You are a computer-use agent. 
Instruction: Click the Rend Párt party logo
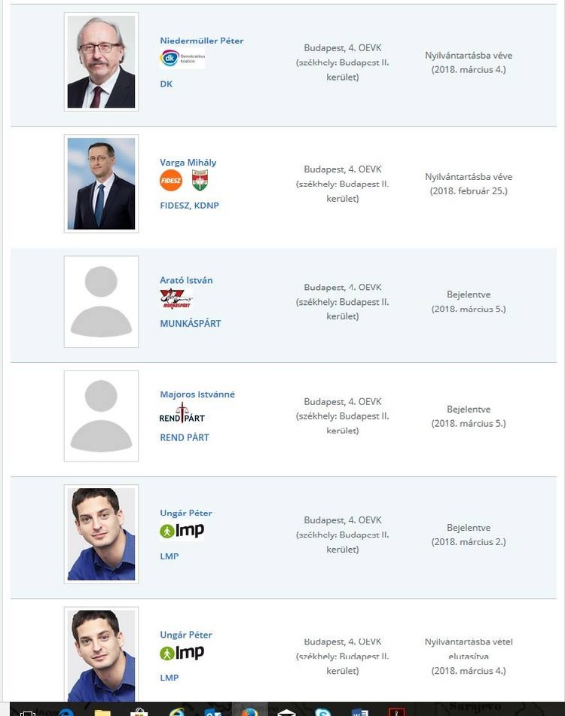[x=182, y=414]
